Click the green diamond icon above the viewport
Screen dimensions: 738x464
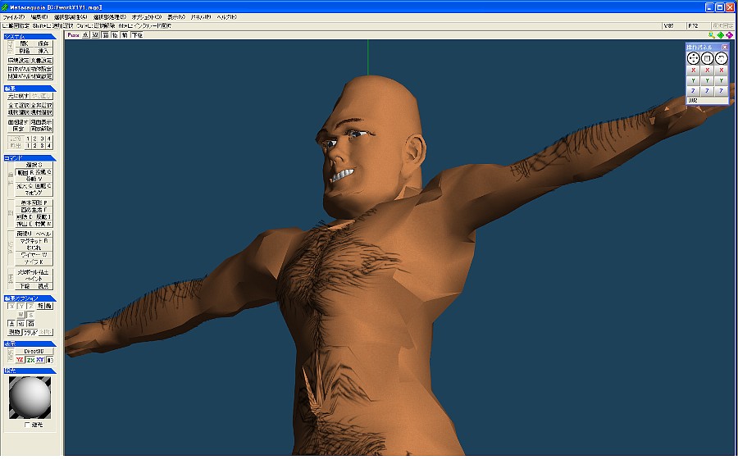click(x=720, y=35)
